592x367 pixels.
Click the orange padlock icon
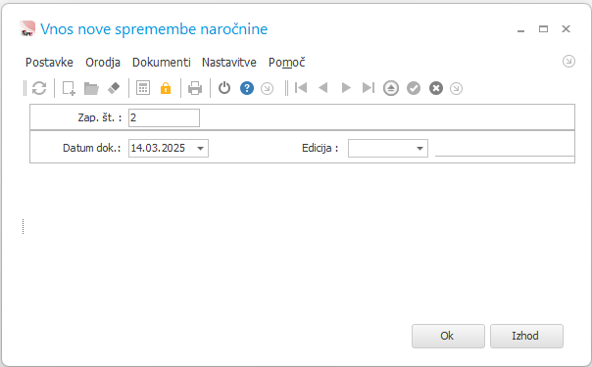tap(166, 88)
